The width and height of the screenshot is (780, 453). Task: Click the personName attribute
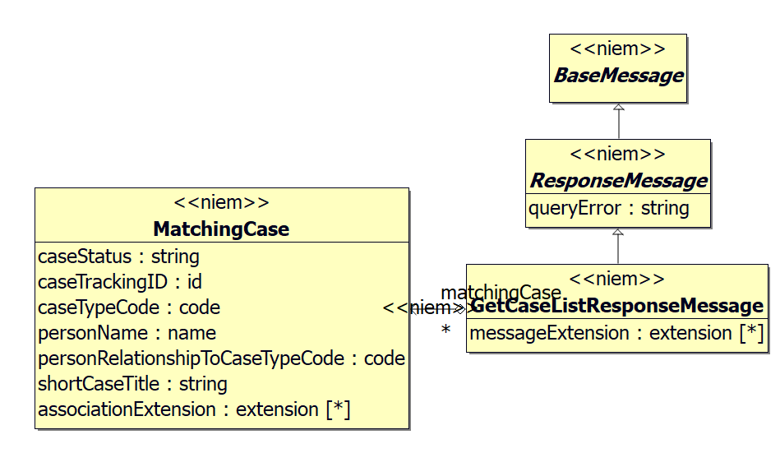[127, 333]
